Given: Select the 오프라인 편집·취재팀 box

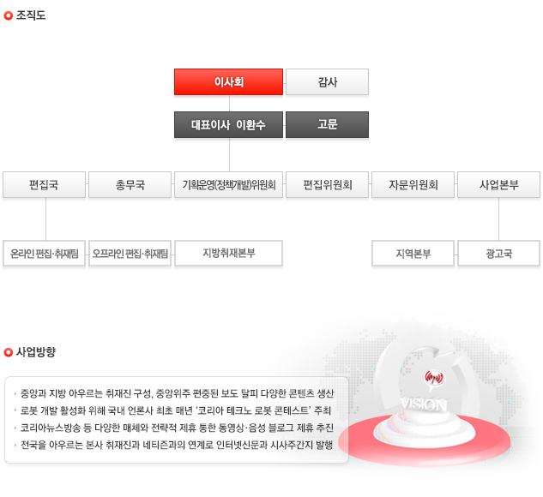Looking at the screenshot, I should point(130,254).
